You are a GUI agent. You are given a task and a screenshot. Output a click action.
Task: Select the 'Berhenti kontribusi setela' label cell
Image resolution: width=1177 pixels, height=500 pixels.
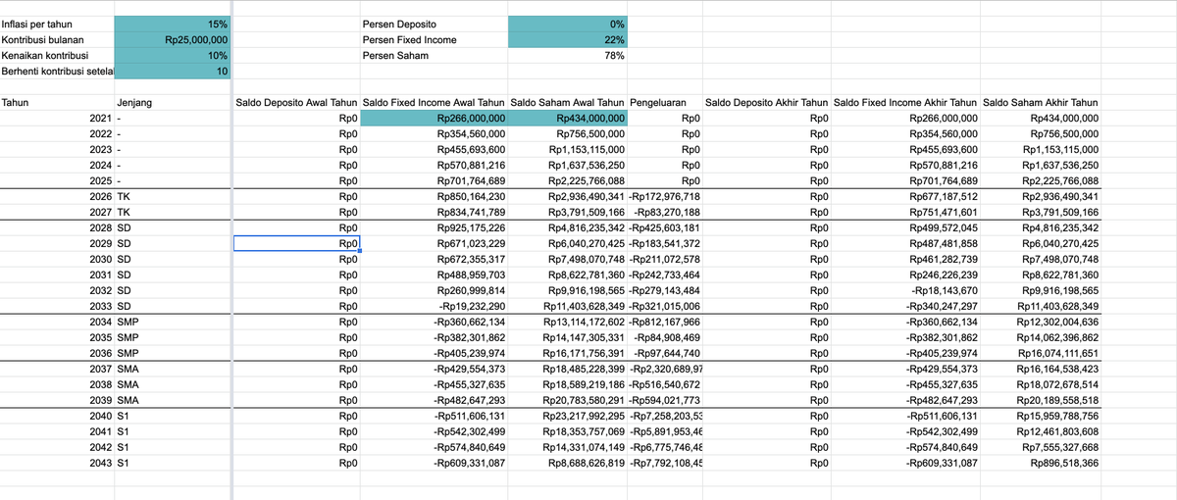click(x=57, y=71)
